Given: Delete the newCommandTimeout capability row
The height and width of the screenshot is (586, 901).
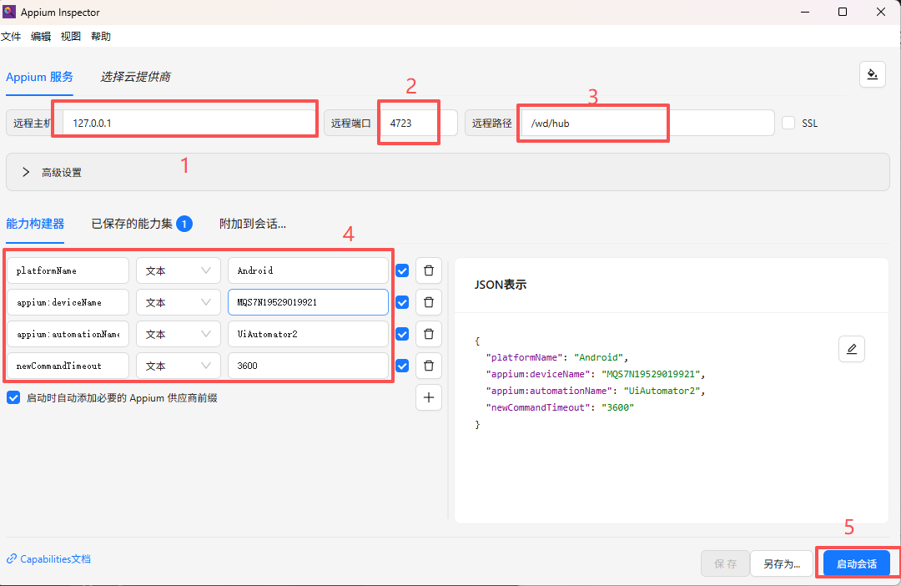Looking at the screenshot, I should [x=429, y=366].
